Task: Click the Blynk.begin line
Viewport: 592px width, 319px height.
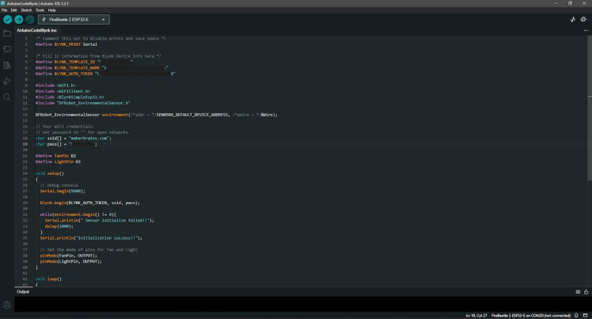Action: click(x=90, y=203)
